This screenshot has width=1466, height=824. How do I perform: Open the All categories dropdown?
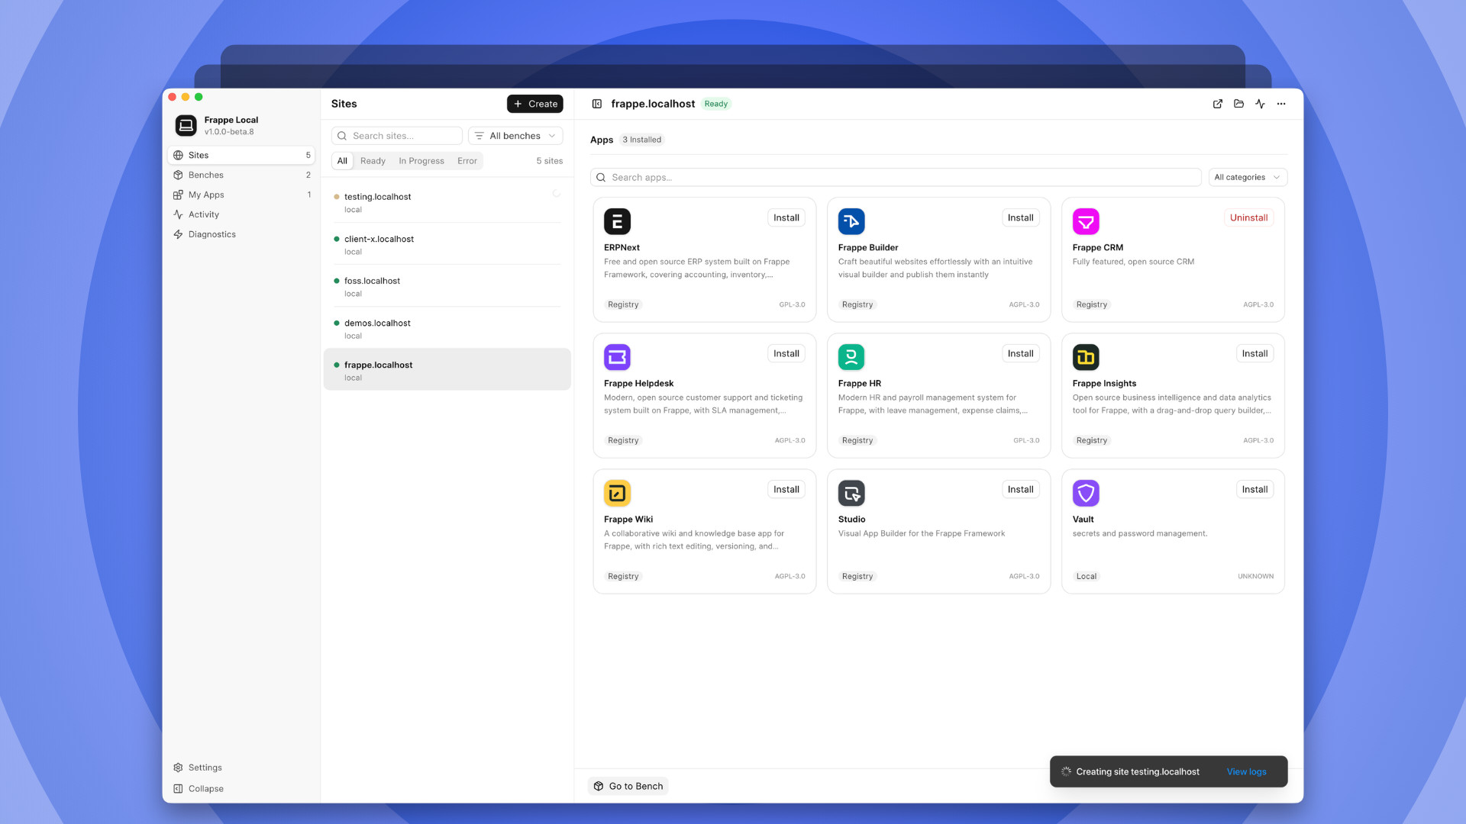1248,178
